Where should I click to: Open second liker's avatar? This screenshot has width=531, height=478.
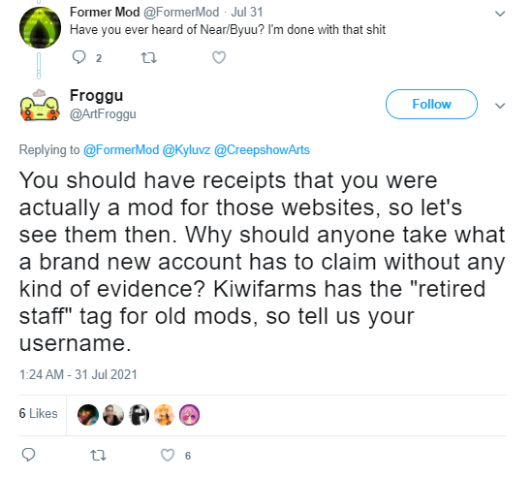coord(113,415)
